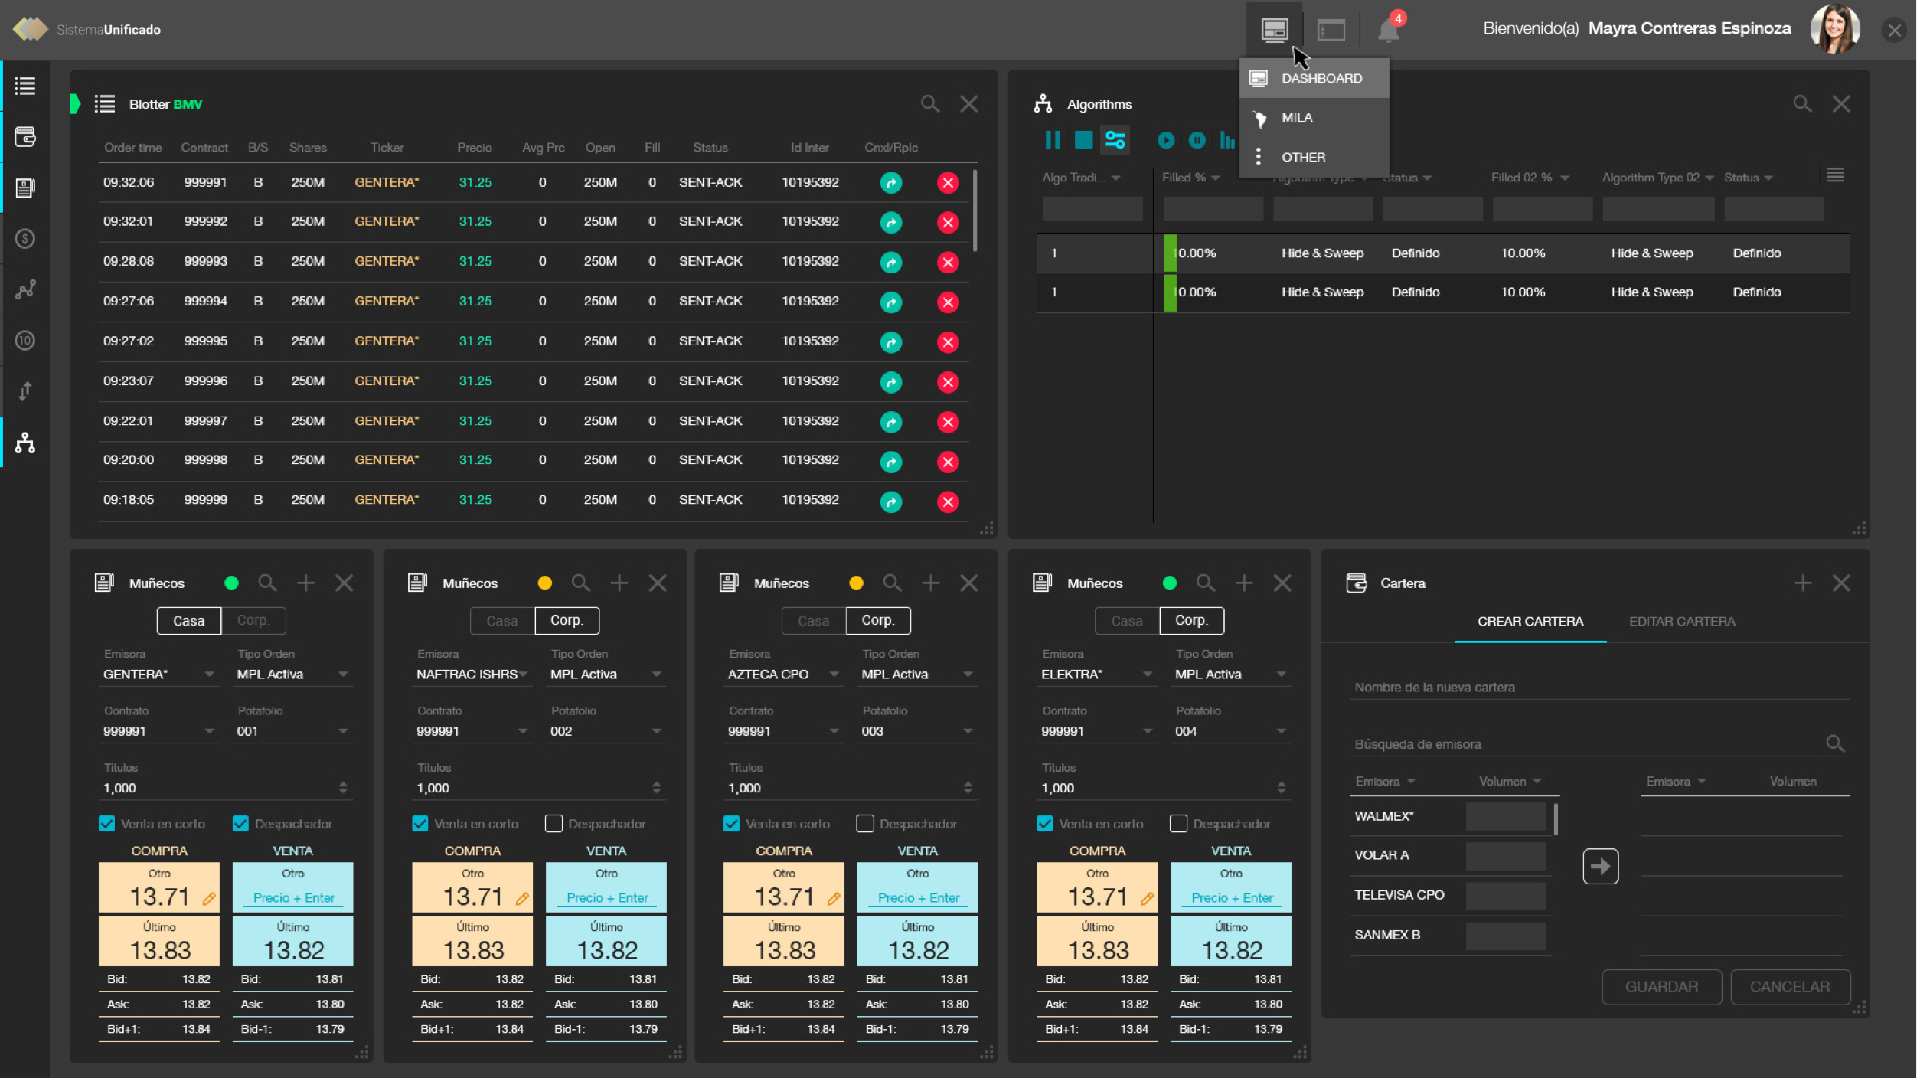1917x1078 pixels.
Task: Select MILA from the dashboard menu
Action: 1297,118
